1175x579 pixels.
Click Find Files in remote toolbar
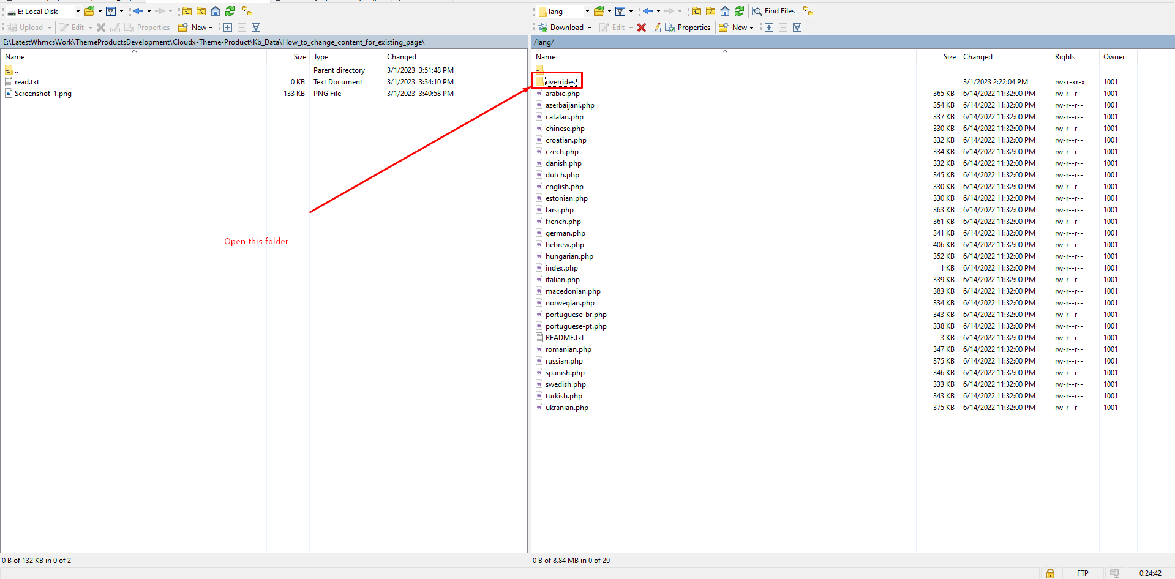(x=773, y=11)
